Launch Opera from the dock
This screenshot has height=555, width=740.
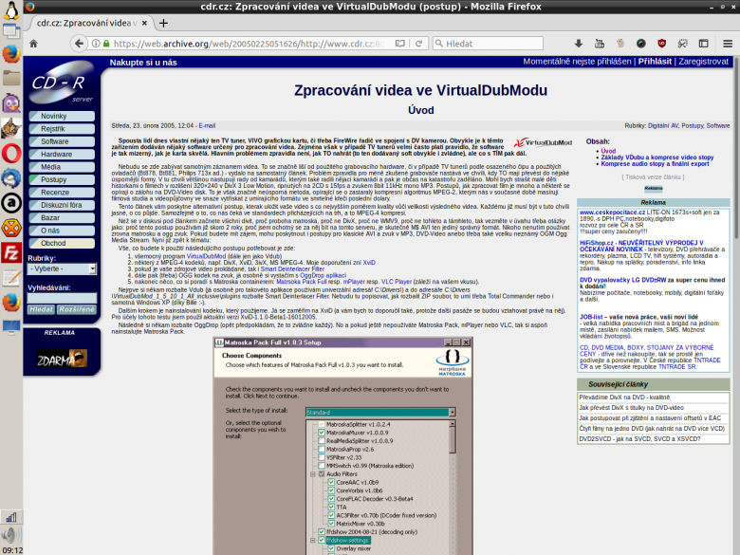tap(11, 154)
